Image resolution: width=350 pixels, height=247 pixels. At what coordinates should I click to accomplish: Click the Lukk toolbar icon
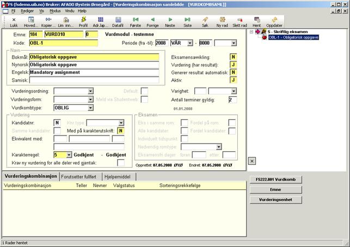pyautogui.click(x=14, y=22)
